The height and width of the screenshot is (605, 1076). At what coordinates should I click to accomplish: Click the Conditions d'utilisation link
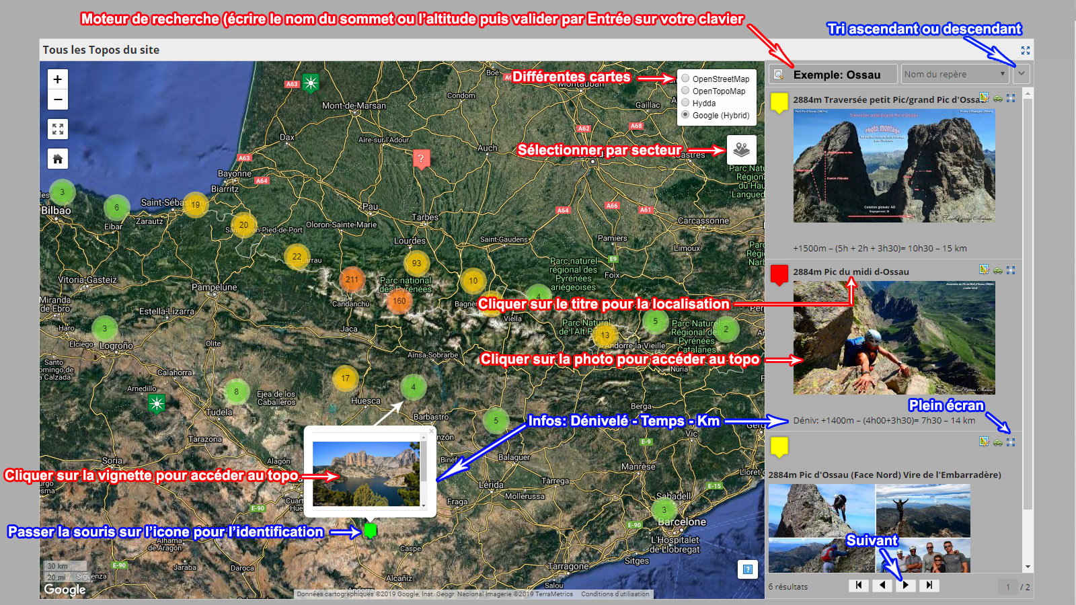(x=615, y=594)
